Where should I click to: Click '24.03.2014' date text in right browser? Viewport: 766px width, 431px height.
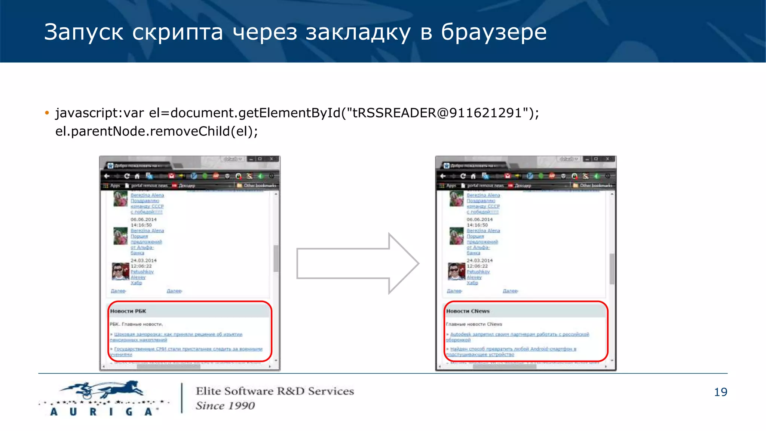tap(480, 260)
